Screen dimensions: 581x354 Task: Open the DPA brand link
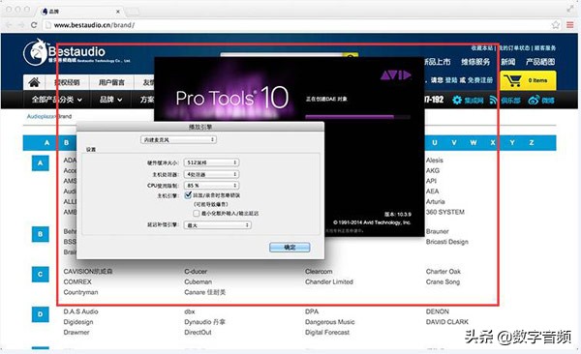pyautogui.click(x=312, y=311)
